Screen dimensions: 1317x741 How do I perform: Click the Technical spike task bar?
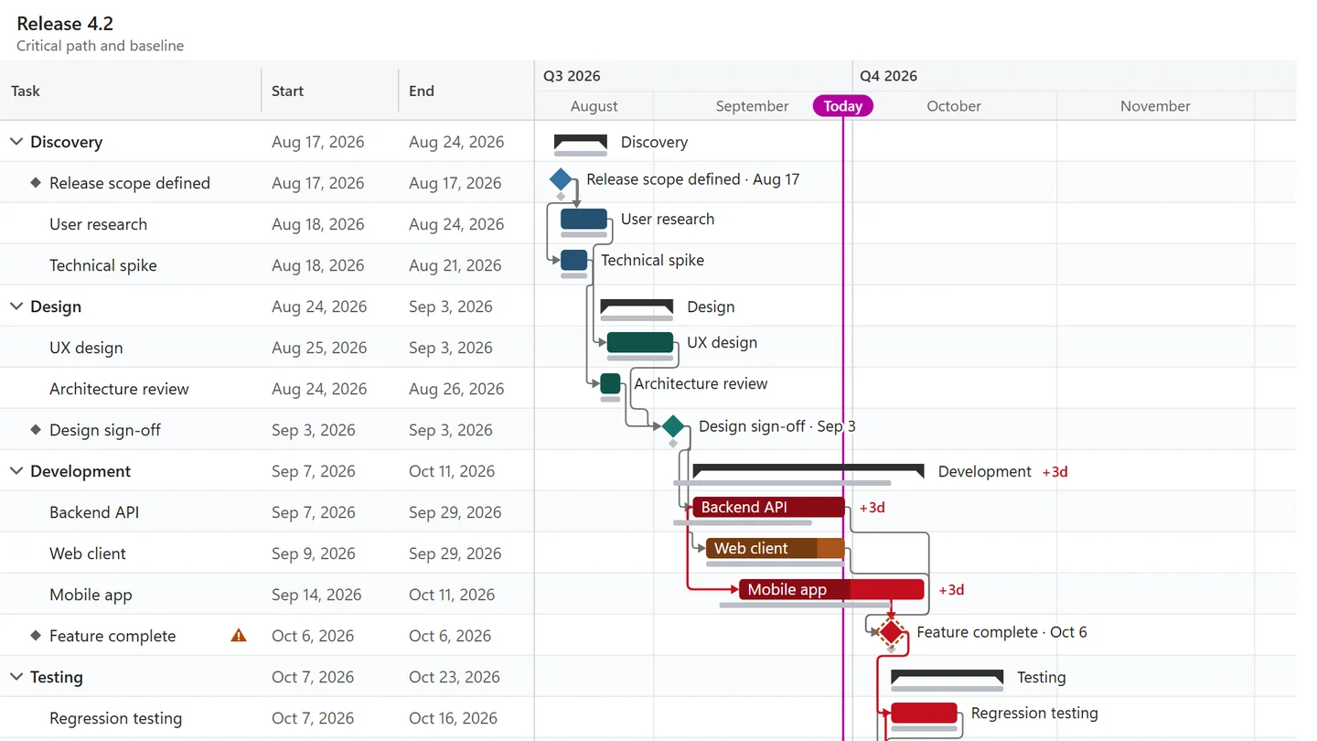tap(574, 260)
